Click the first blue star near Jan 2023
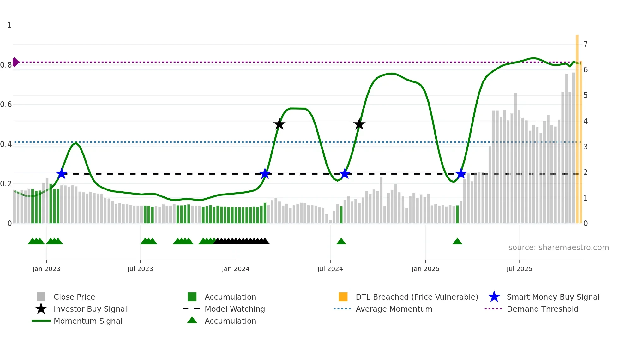619x348 pixels. (x=62, y=174)
